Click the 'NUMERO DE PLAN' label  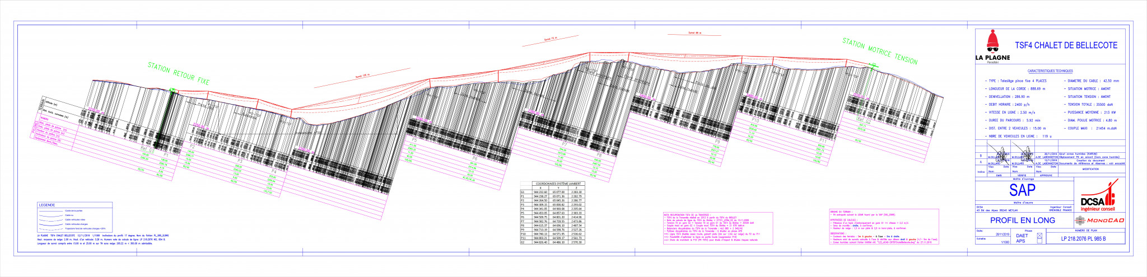(1086, 231)
